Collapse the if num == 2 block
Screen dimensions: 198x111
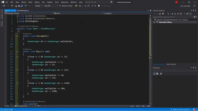coord(18,70)
